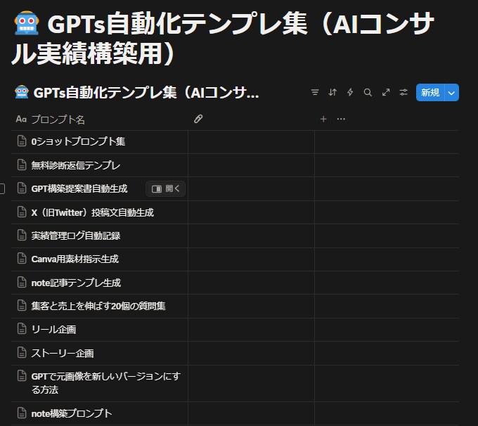Select the paperclip file column header

[198, 119]
